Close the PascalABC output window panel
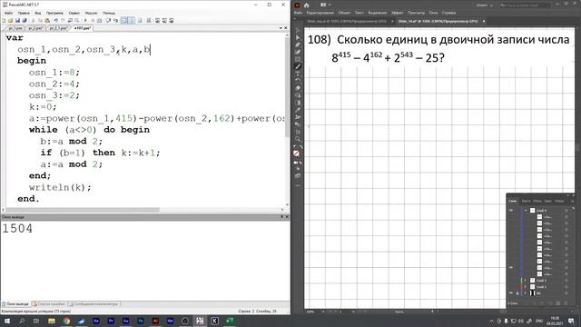 [x=287, y=217]
